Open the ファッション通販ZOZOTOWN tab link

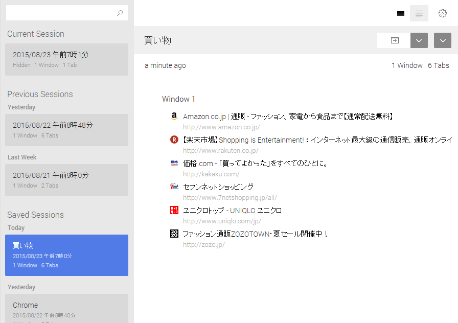[256, 234]
